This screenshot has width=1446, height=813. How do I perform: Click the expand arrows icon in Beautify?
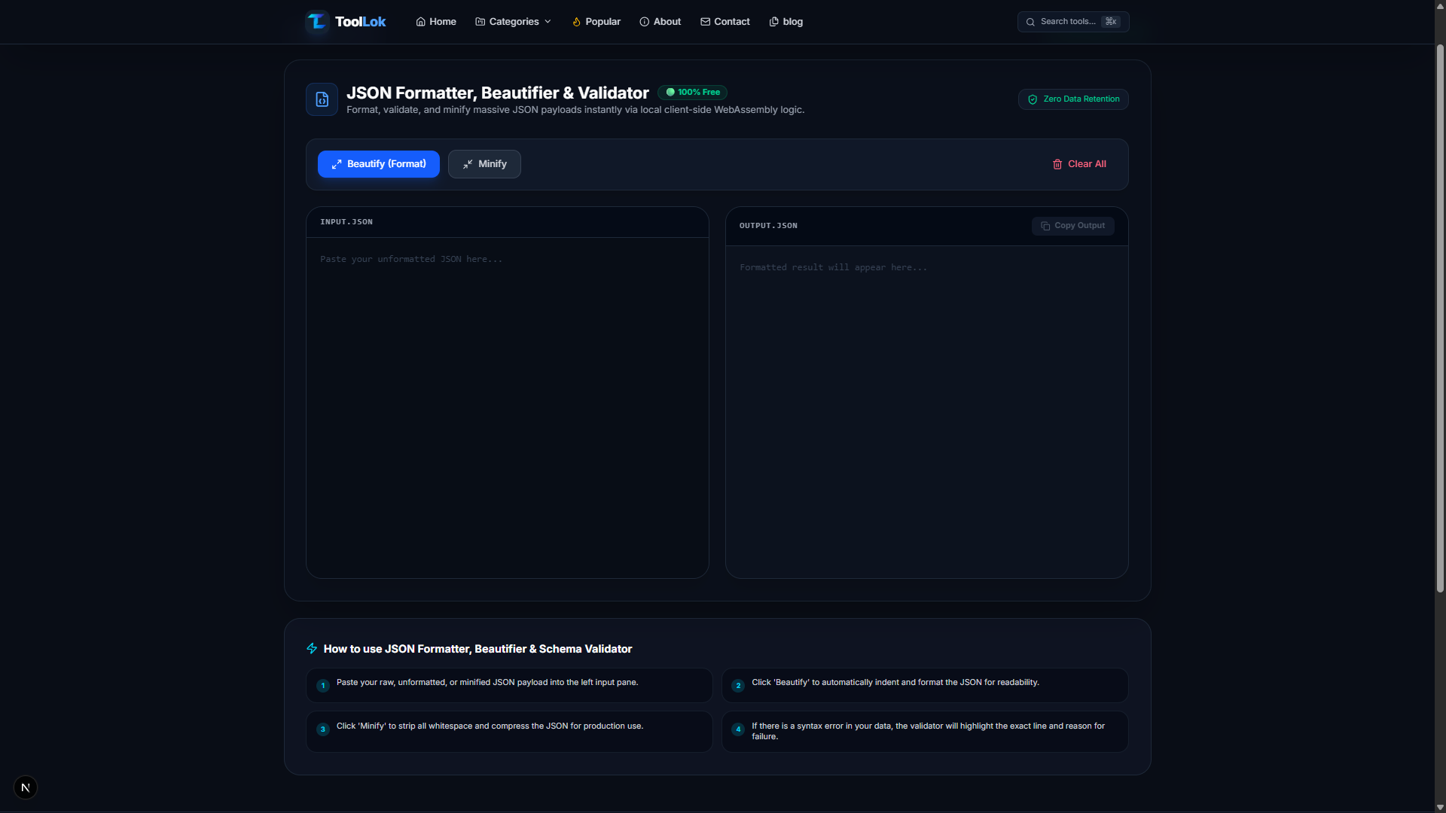(x=337, y=164)
